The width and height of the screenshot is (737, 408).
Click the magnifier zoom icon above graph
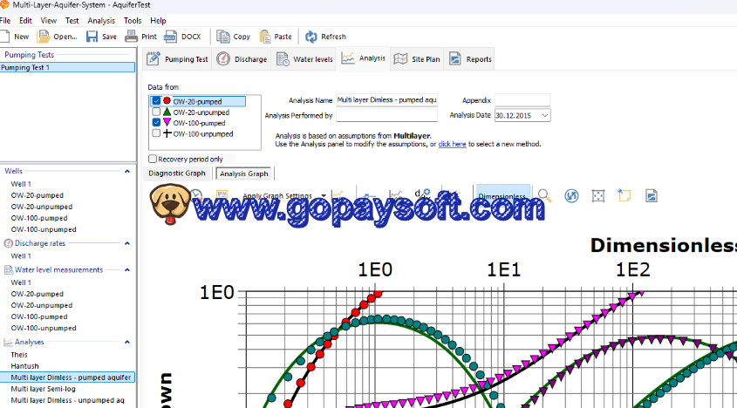544,196
